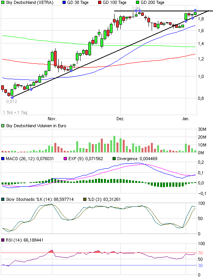Click the Divergence value 0,004469 text
213x278 pixels.
[149, 159]
